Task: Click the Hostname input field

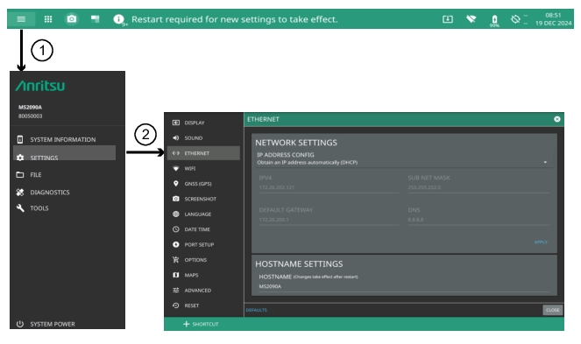Action: (x=404, y=286)
